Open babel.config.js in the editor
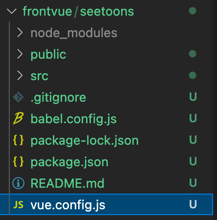Screen dimensions: 217x220 [x=73, y=119]
